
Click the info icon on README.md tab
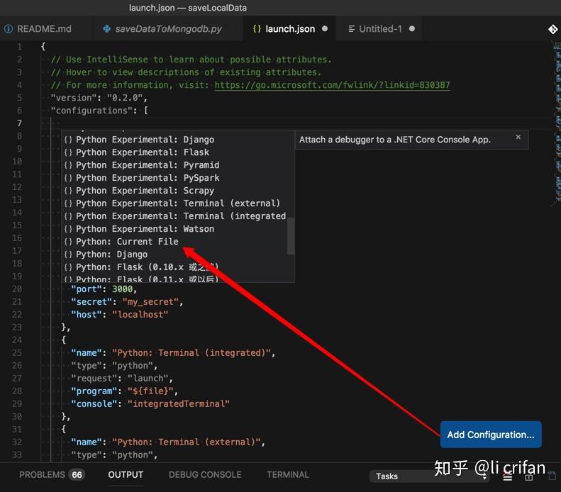click(x=9, y=29)
